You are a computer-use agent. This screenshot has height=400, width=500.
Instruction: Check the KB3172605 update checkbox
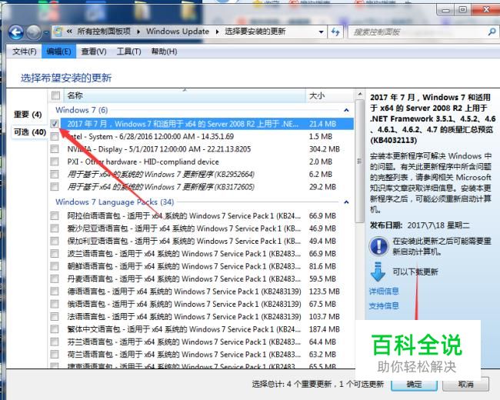pos(55,187)
